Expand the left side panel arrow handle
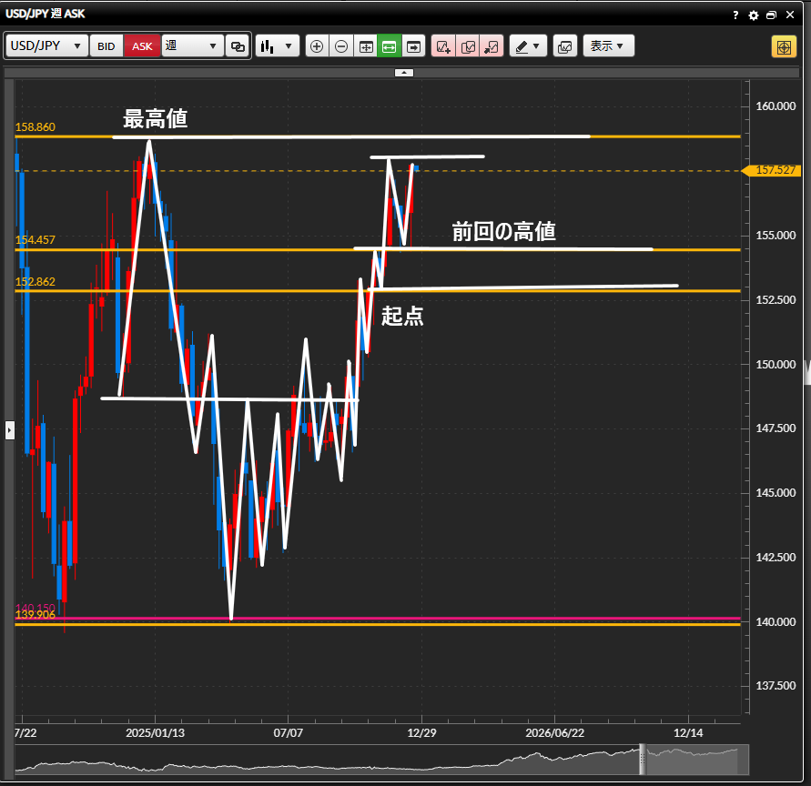This screenshot has height=786, width=811. point(10,429)
